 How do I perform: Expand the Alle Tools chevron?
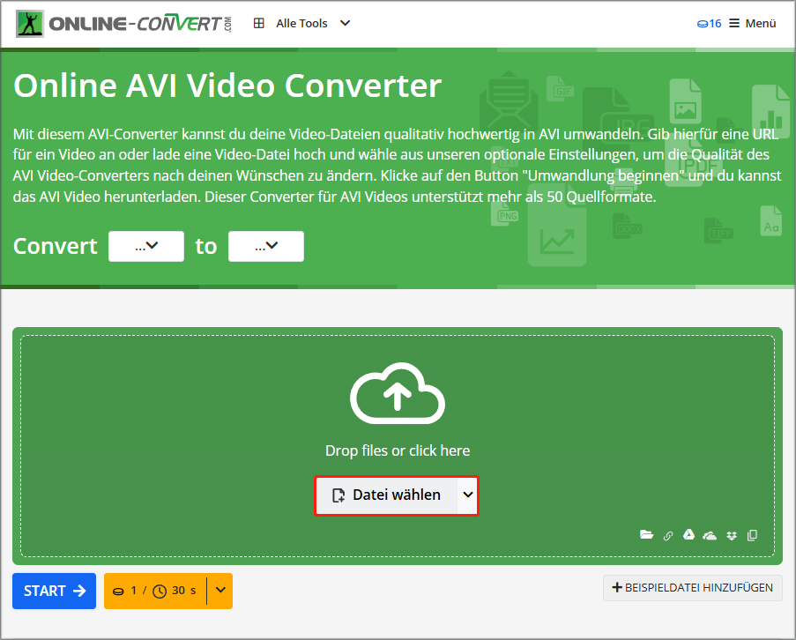(x=346, y=23)
